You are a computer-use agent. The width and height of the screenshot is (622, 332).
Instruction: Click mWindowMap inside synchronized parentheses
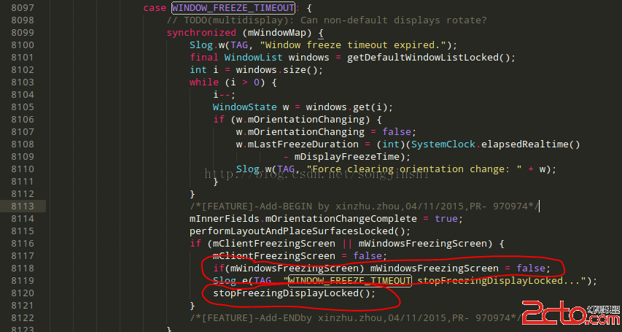click(276, 33)
